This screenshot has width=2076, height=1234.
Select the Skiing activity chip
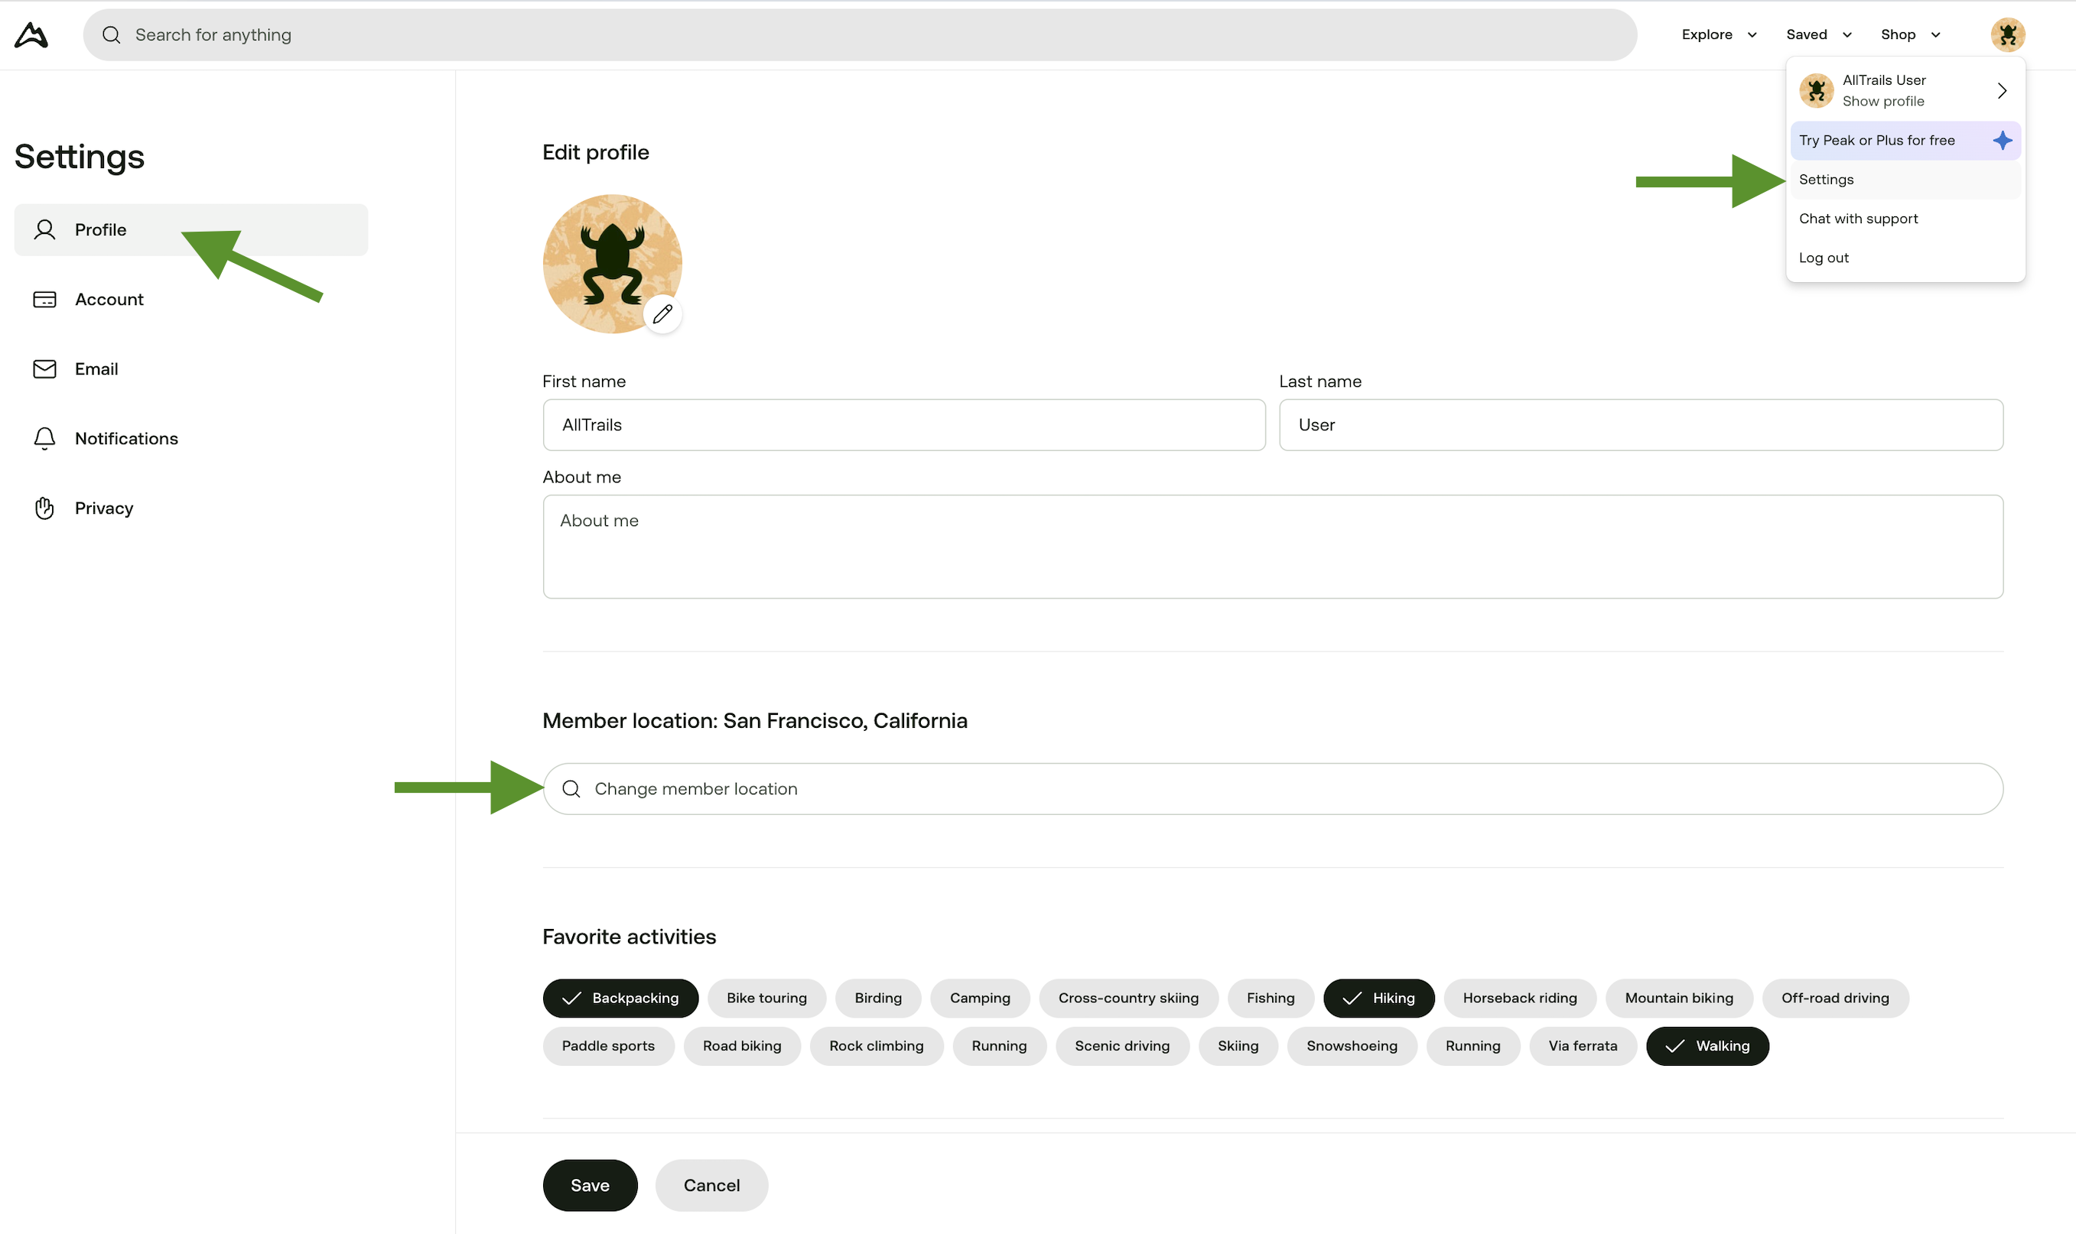(x=1238, y=1046)
